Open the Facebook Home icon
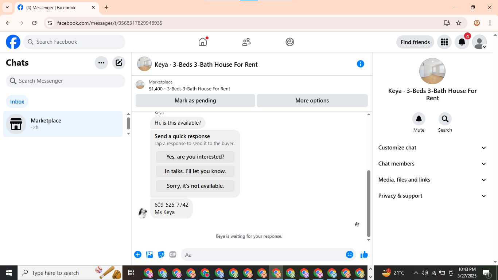Screen dimensions: 498x280 (x=203, y=42)
